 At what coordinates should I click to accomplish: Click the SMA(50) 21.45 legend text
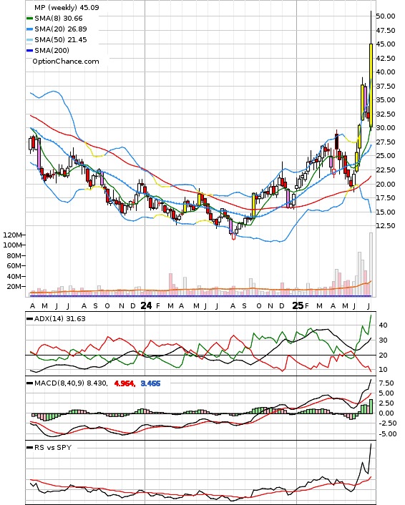61,39
